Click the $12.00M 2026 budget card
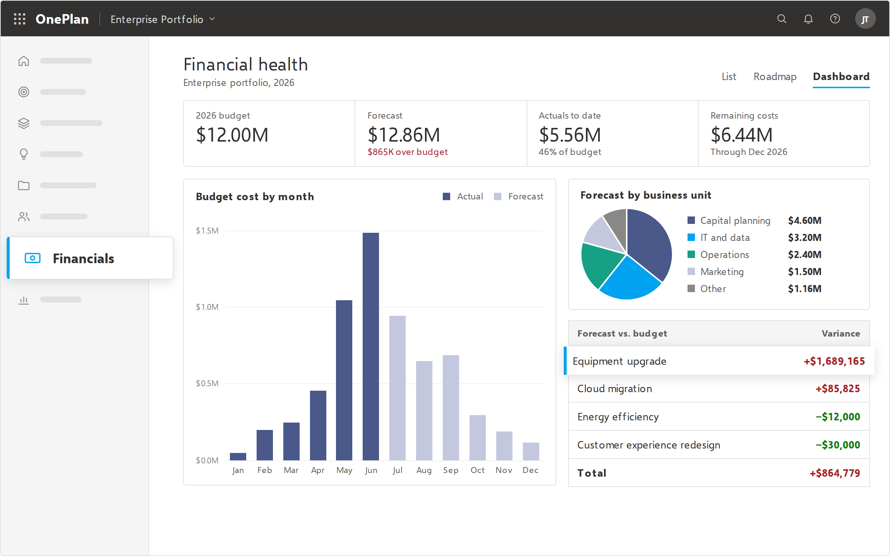890x556 pixels. click(x=269, y=133)
